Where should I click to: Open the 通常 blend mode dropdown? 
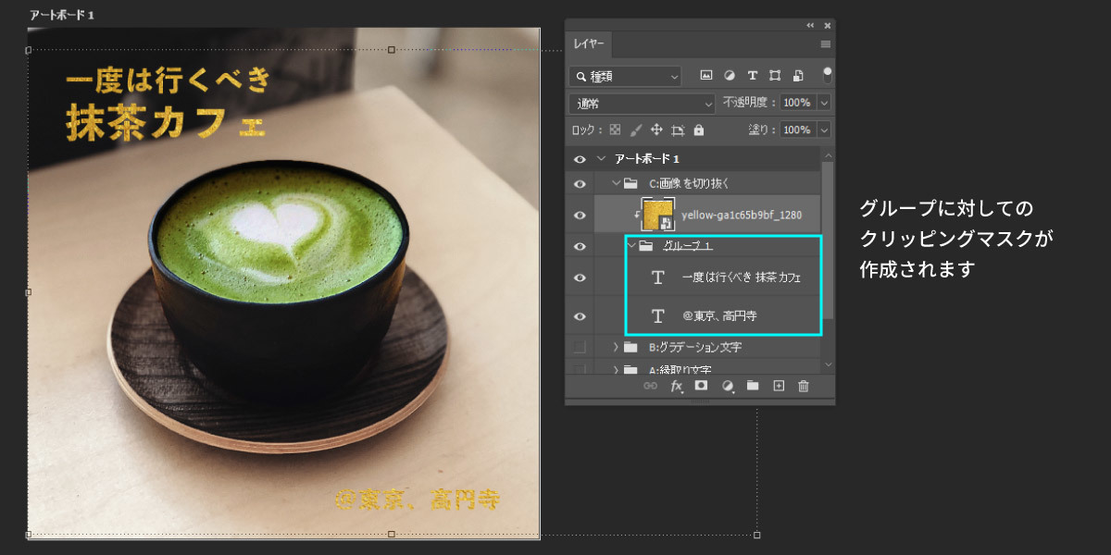(x=643, y=104)
